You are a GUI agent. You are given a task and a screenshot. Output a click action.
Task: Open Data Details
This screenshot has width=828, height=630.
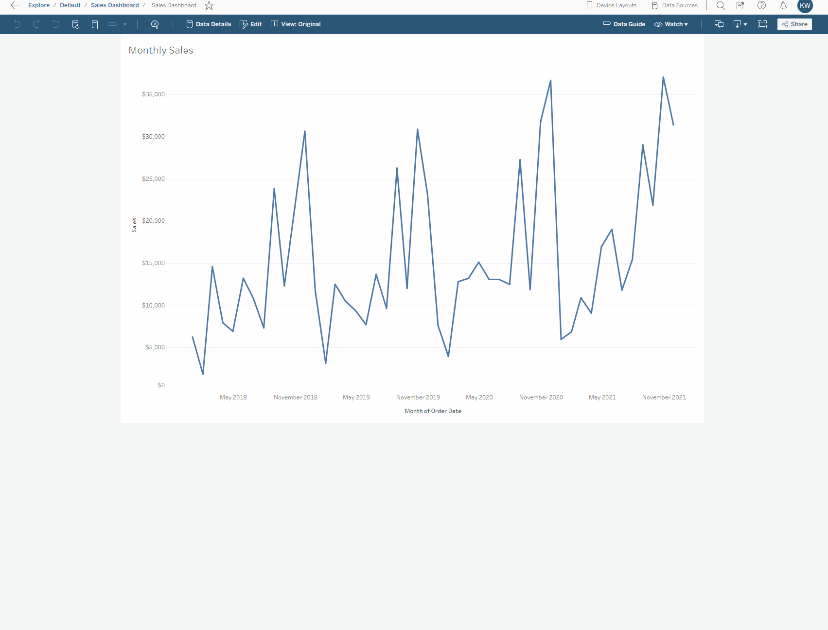209,24
